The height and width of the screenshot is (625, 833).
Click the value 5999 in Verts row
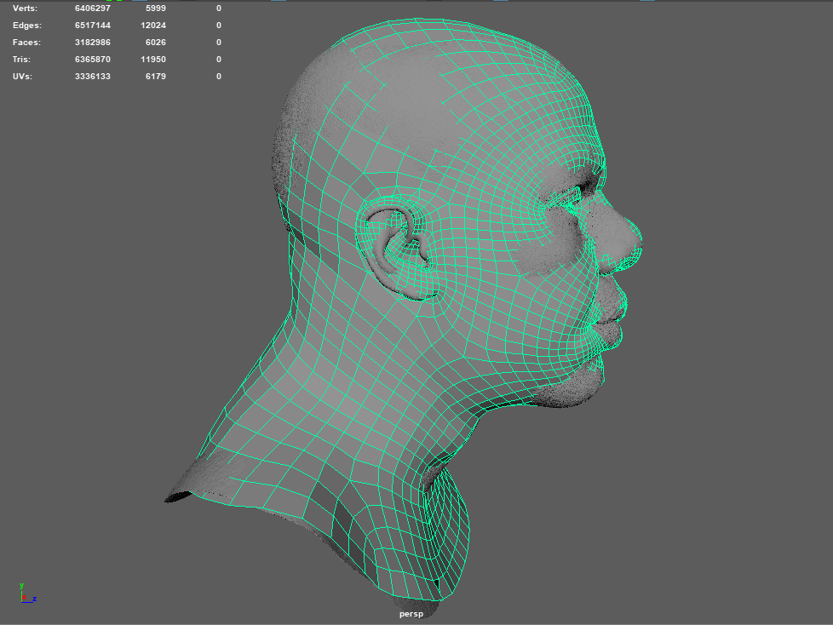point(156,9)
